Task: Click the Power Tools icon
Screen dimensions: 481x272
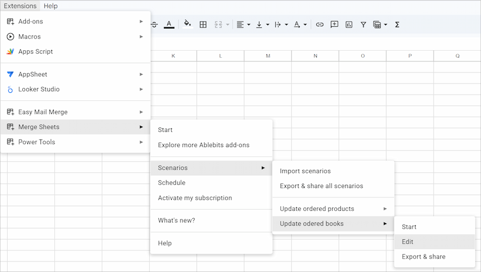Action: tap(11, 142)
